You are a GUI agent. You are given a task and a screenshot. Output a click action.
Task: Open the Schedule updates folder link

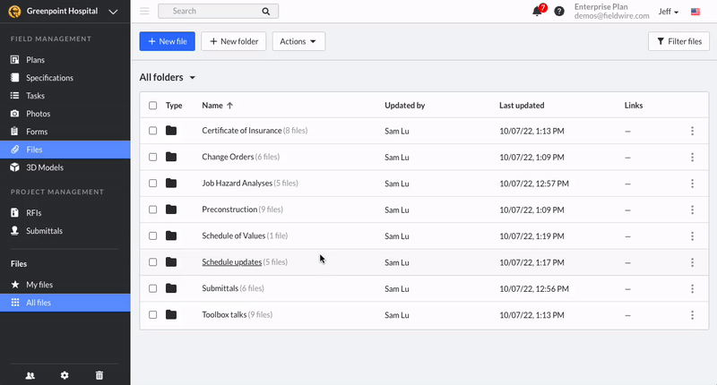coord(231,262)
